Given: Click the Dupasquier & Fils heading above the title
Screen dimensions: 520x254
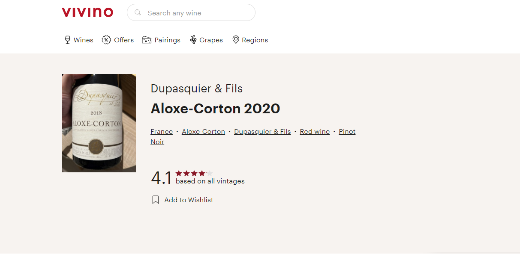Looking at the screenshot, I should click(197, 89).
